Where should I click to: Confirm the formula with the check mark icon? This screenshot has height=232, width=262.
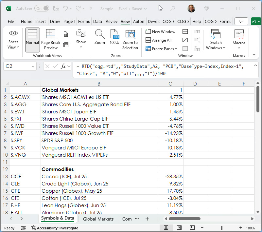point(55,67)
